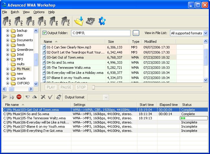210x154 pixels.
Task: Click the output folder path field
Action: (x=101, y=33)
